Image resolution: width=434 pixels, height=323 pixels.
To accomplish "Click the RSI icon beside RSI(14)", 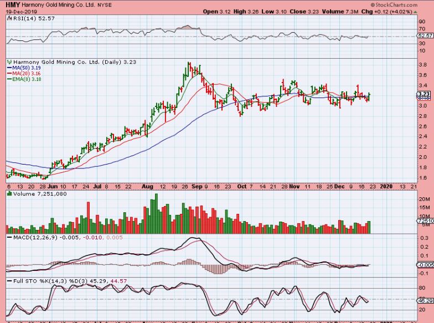I will 9,18.
